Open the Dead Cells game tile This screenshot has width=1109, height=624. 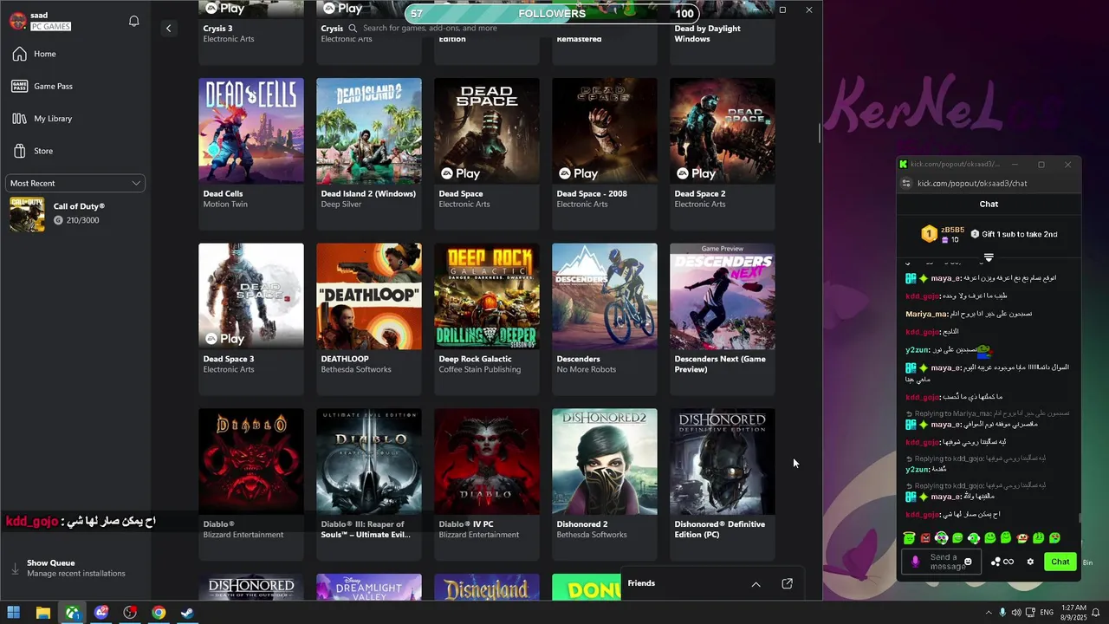251,153
